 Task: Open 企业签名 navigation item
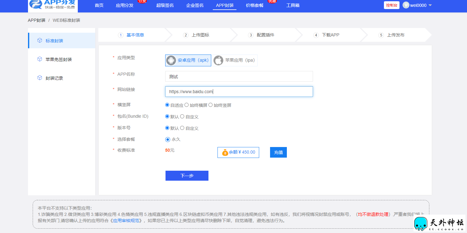click(x=195, y=5)
